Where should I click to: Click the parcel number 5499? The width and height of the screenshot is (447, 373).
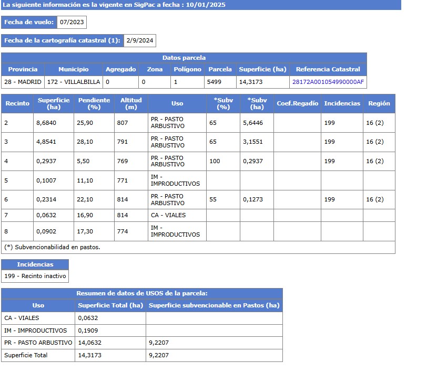click(214, 82)
